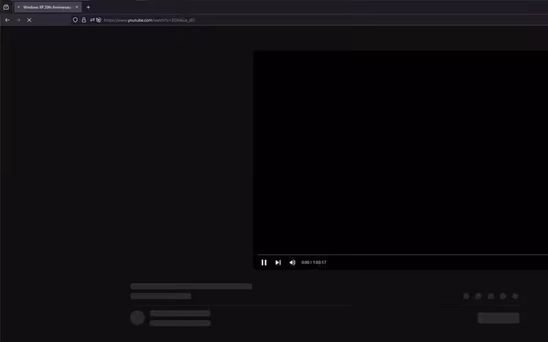Viewport: 548px width, 342px height.
Task: Go back to the previous page
Action: coord(8,20)
